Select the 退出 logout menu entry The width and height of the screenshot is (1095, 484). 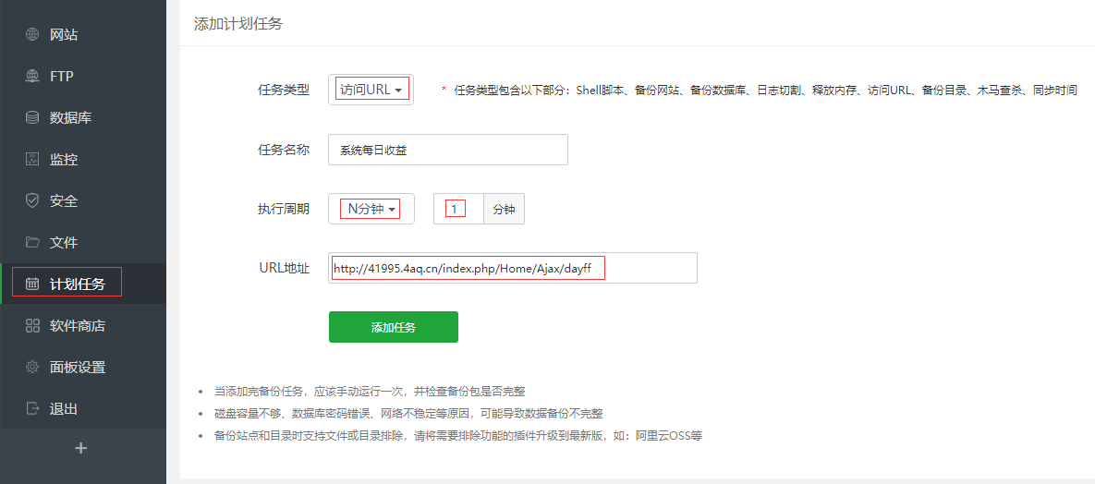pyautogui.click(x=64, y=409)
